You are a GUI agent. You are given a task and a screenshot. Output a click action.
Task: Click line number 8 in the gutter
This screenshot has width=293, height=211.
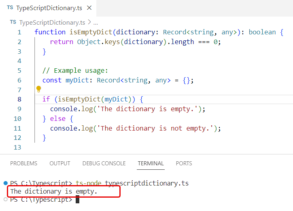(x=19, y=99)
